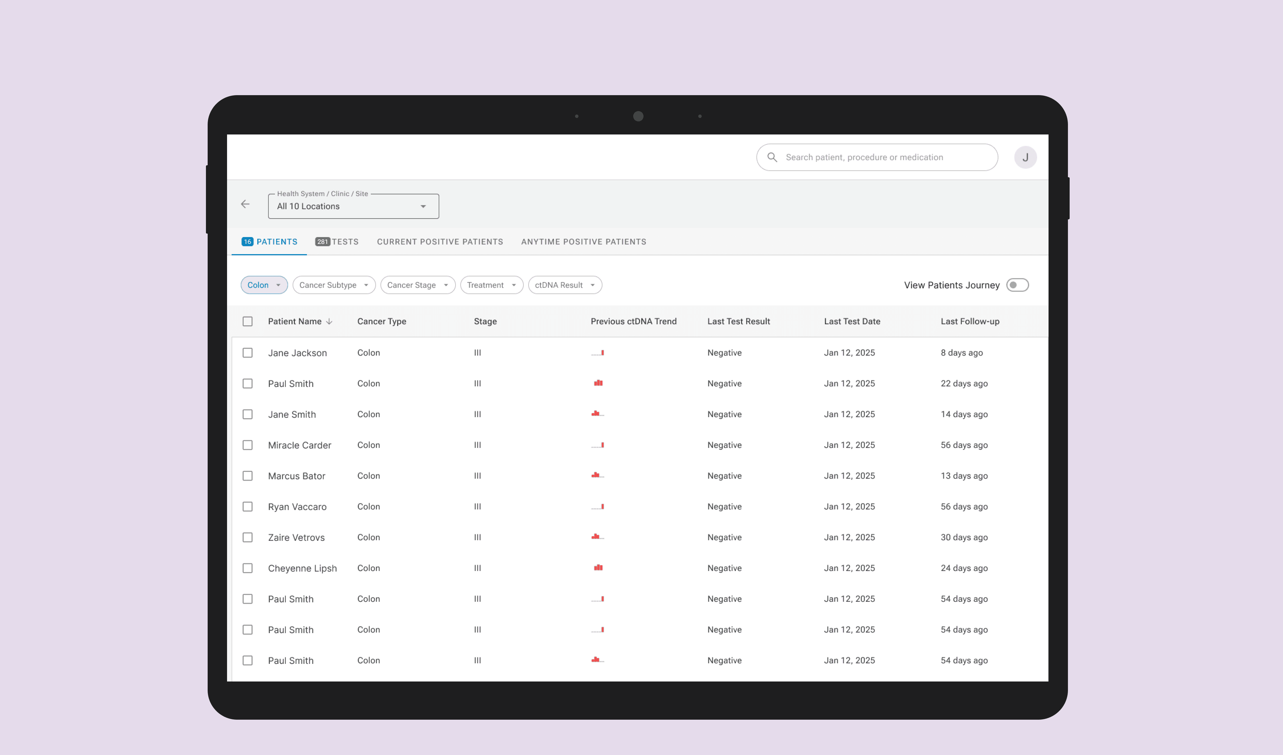Open the Current Positive Patients tab

click(440, 242)
